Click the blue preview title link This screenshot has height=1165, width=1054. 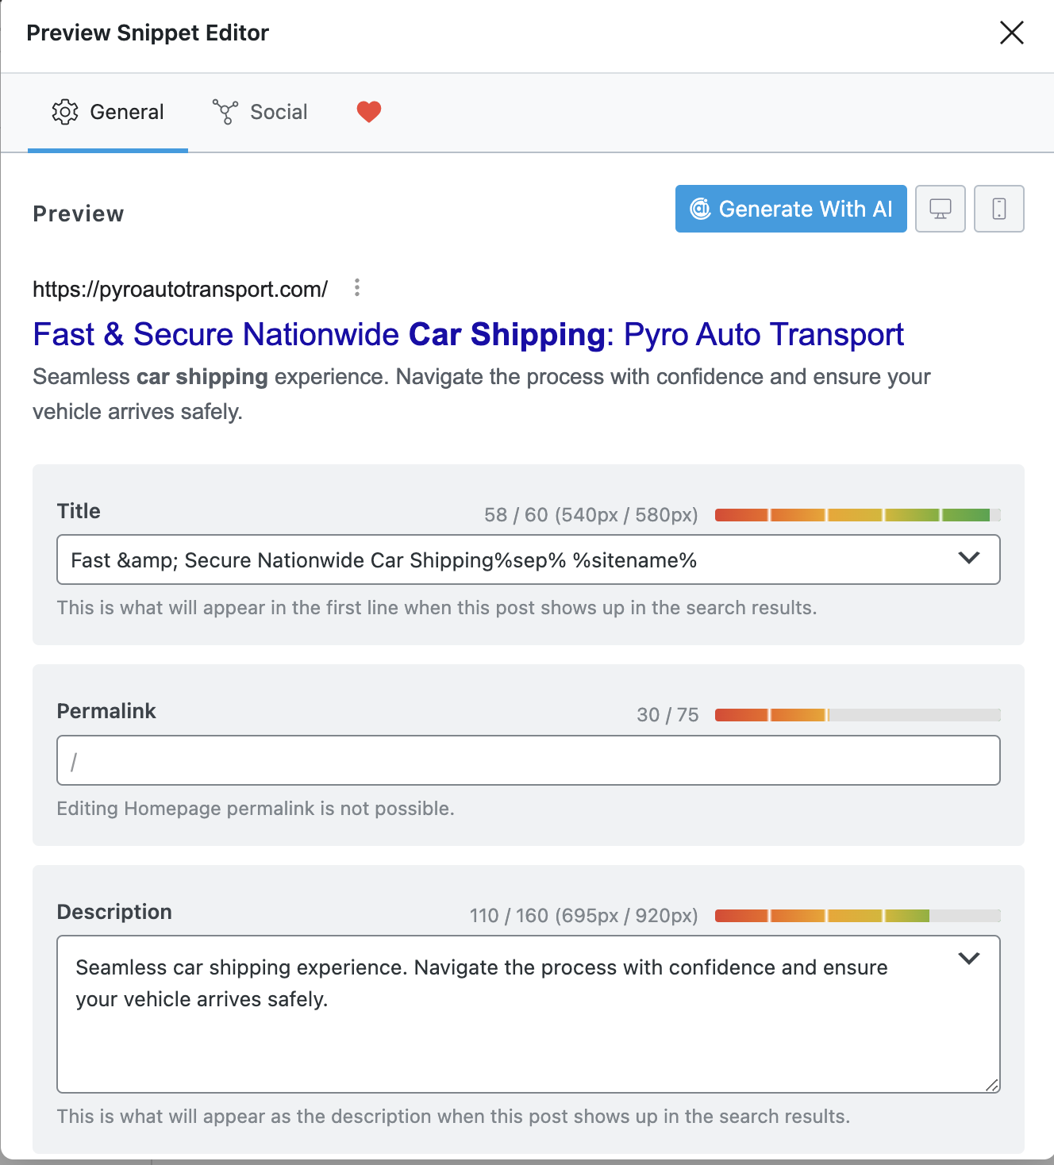pyautogui.click(x=468, y=334)
